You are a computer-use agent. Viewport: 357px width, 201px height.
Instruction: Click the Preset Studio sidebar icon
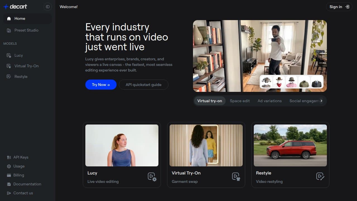[9, 30]
